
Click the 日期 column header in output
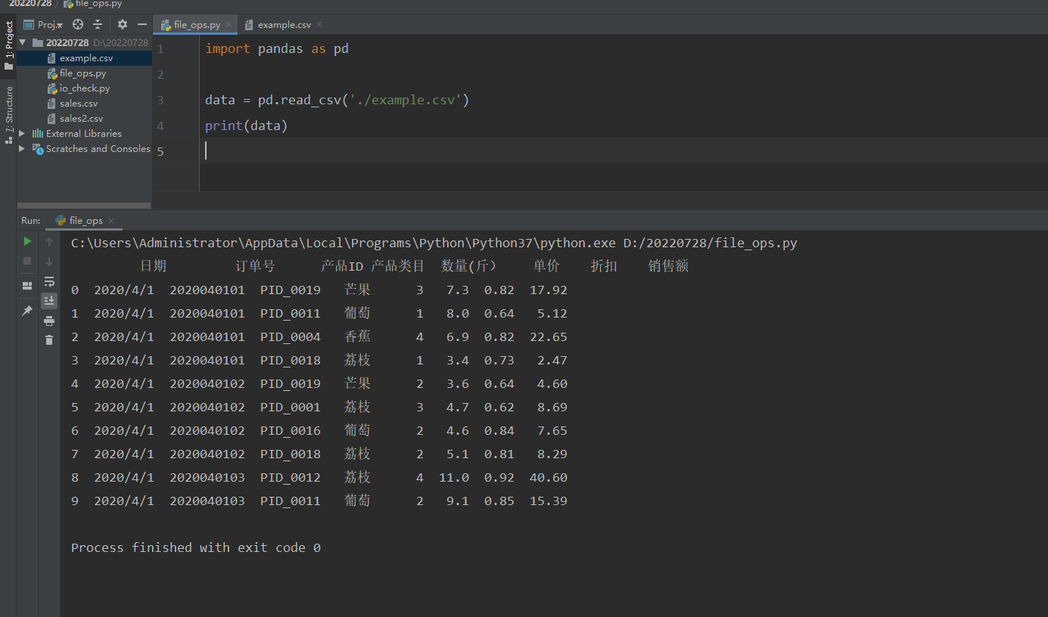(153, 266)
